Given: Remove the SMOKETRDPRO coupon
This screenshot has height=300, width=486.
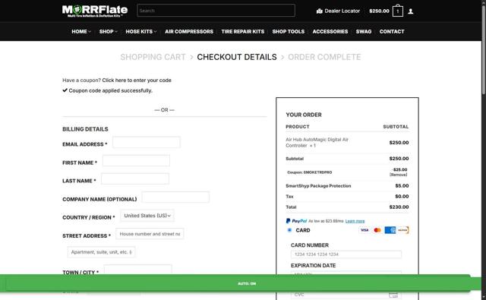Looking at the screenshot, I should (x=398, y=175).
